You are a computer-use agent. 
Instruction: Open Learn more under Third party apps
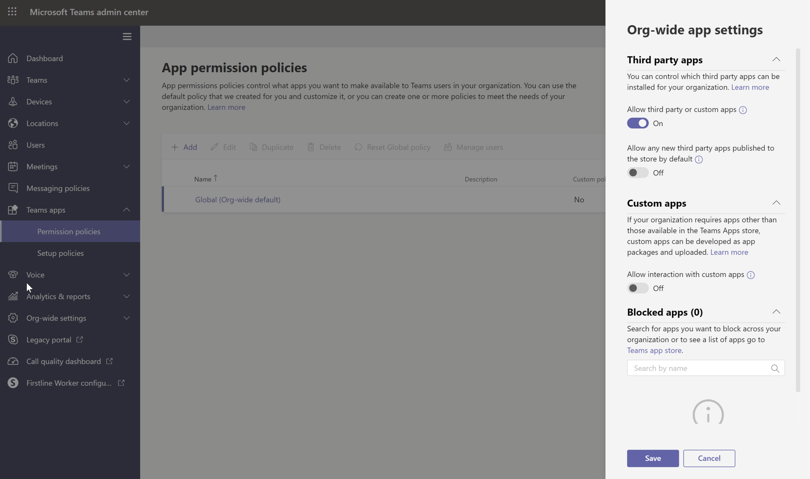click(750, 87)
